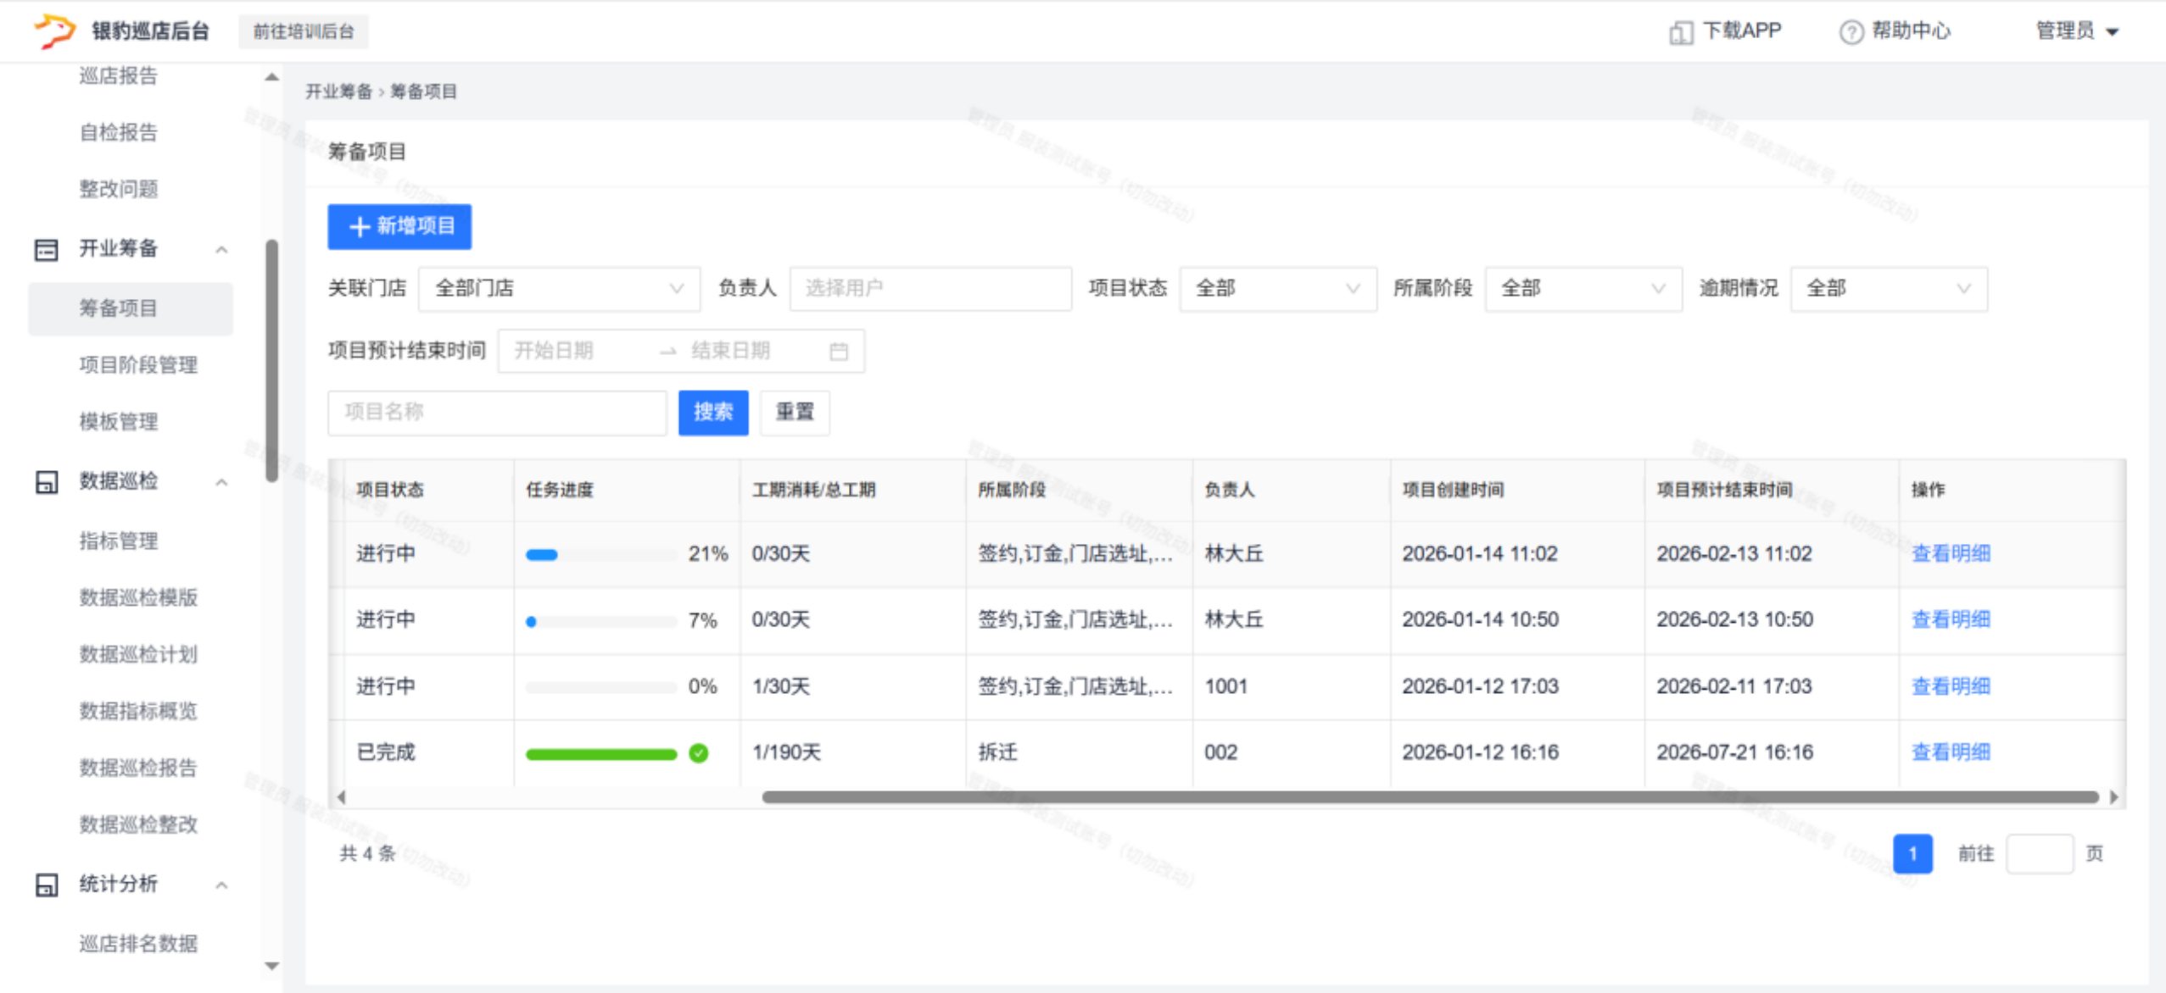This screenshot has width=2166, height=993.
Task: Click the green completed checkmark icon
Action: [x=699, y=752]
